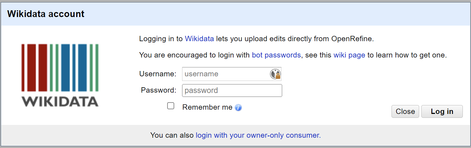This screenshot has width=471, height=148.
Task: Click the blue info icon beside Remember me
Action: click(239, 108)
